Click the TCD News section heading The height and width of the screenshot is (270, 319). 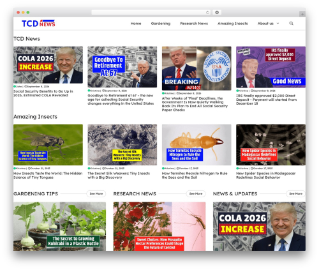click(27, 39)
